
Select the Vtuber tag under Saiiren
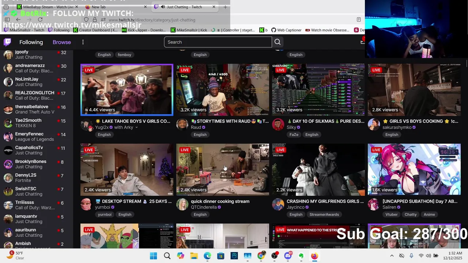[x=392, y=215]
